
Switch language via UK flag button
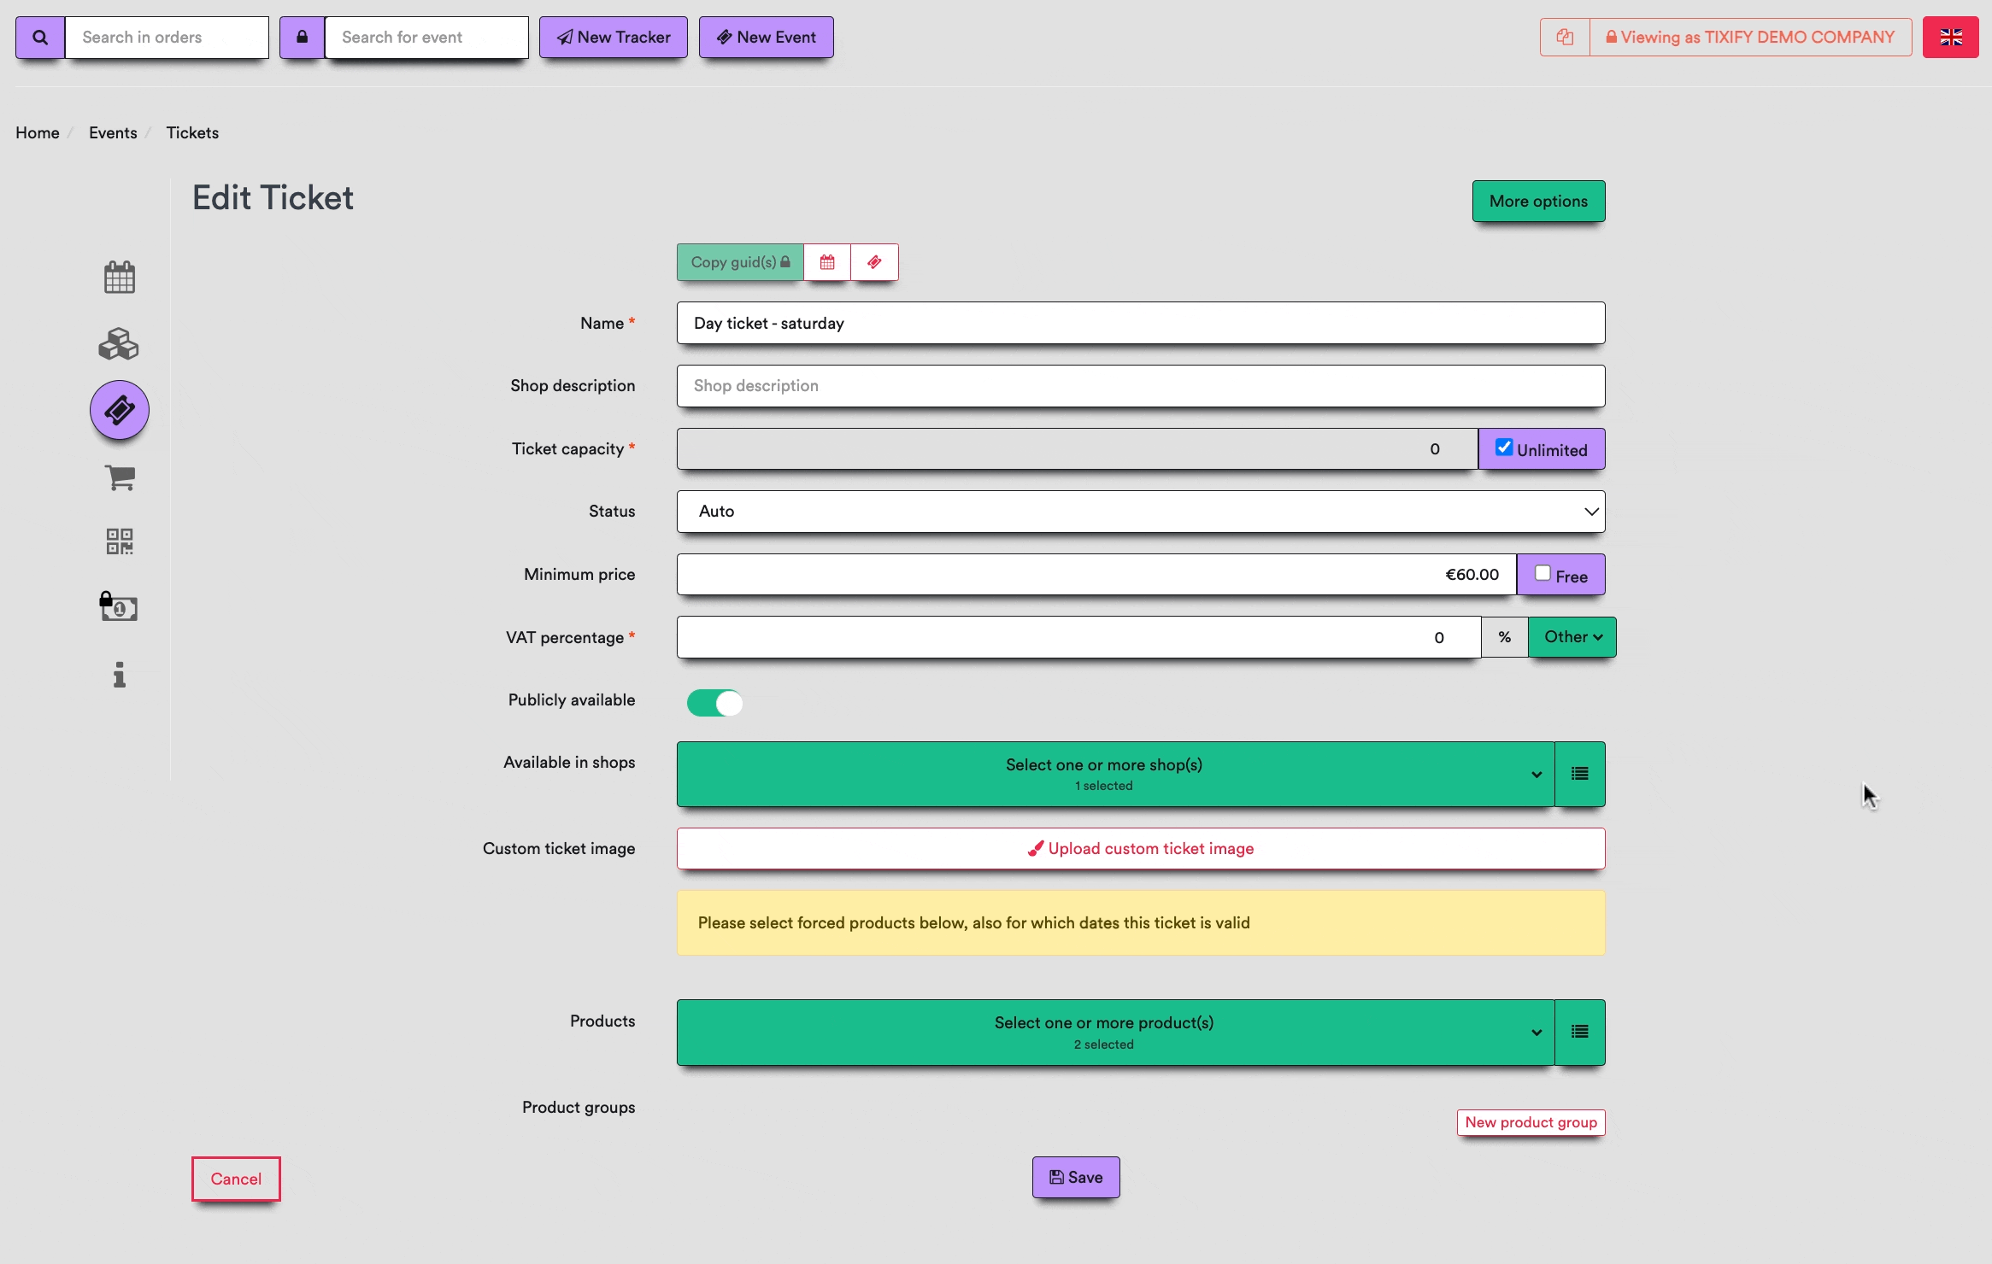click(x=1950, y=38)
